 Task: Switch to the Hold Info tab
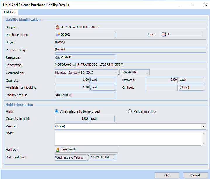(x=9, y=13)
